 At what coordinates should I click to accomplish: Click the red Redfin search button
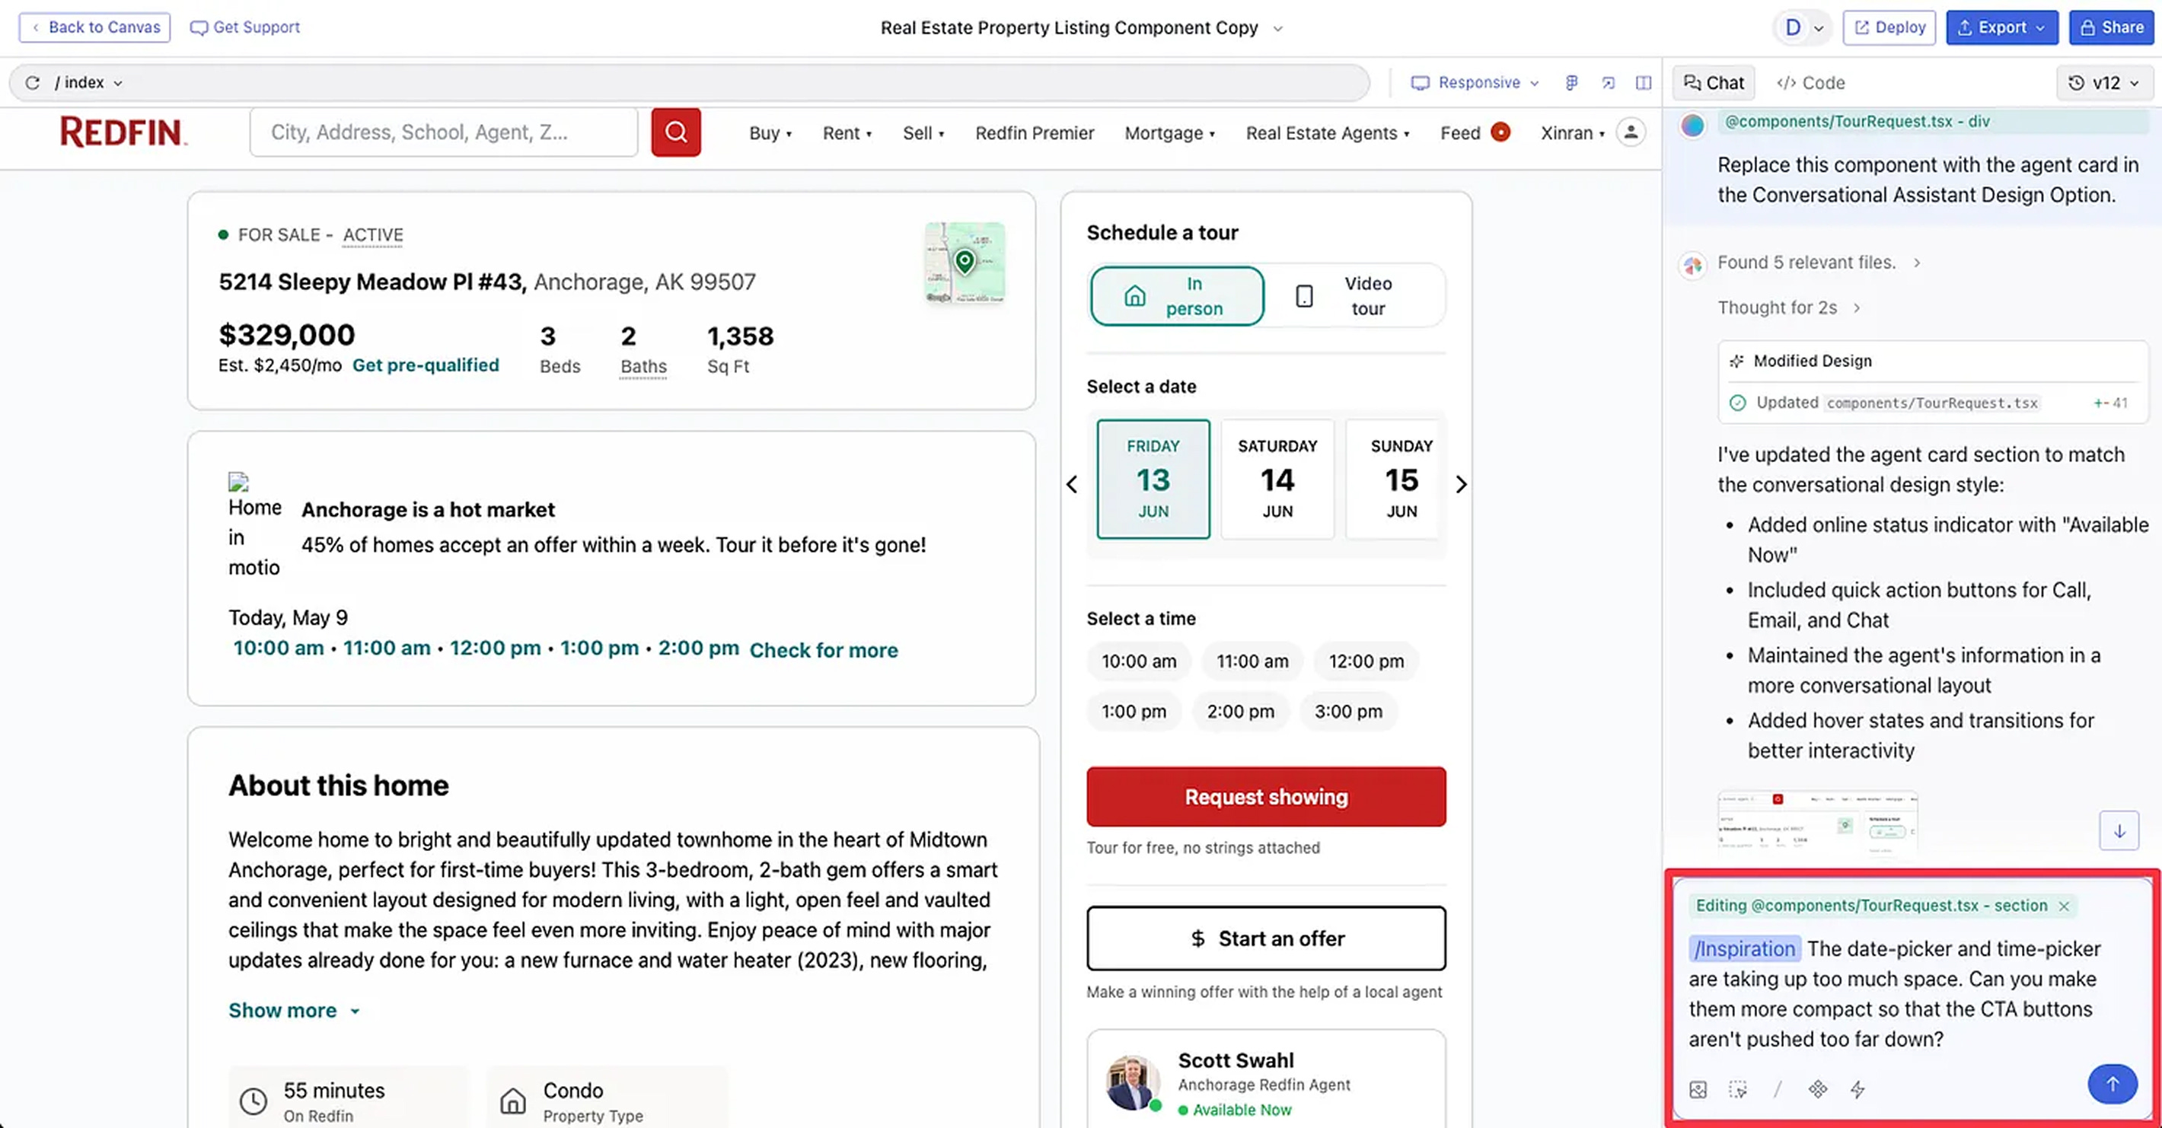point(676,132)
